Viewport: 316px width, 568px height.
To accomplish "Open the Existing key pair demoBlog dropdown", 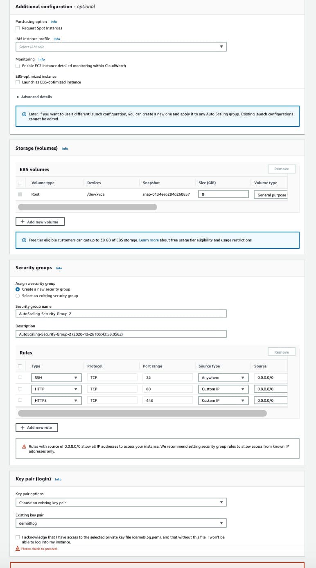I will (x=121, y=523).
